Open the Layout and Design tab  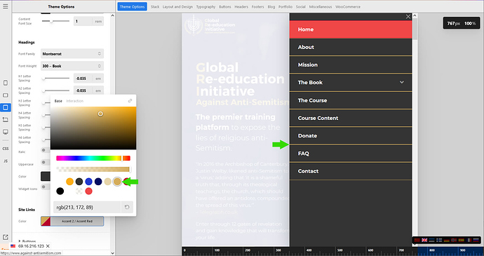pos(177,7)
